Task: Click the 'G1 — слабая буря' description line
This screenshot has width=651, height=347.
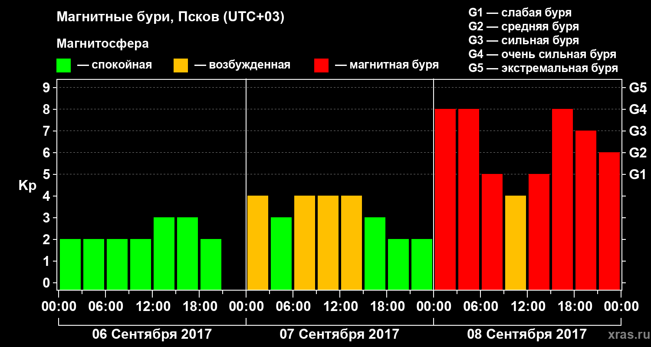Action: 520,13
